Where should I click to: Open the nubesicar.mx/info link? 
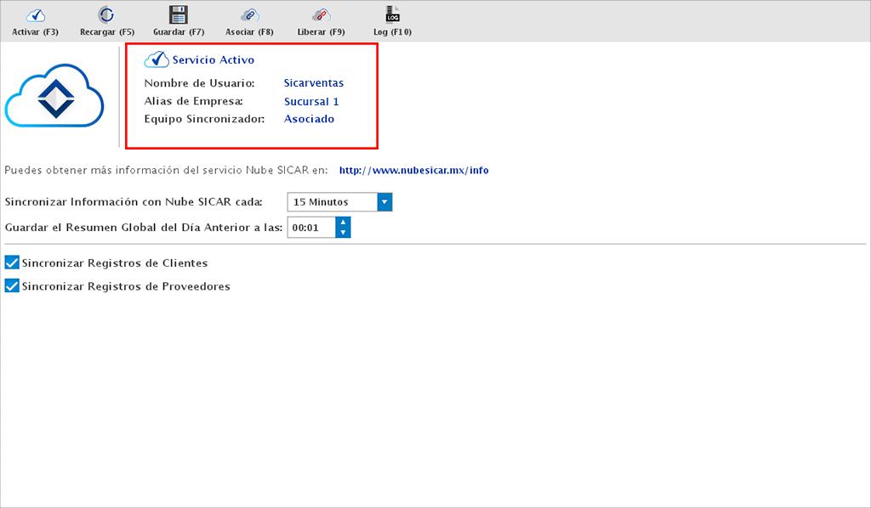413,170
